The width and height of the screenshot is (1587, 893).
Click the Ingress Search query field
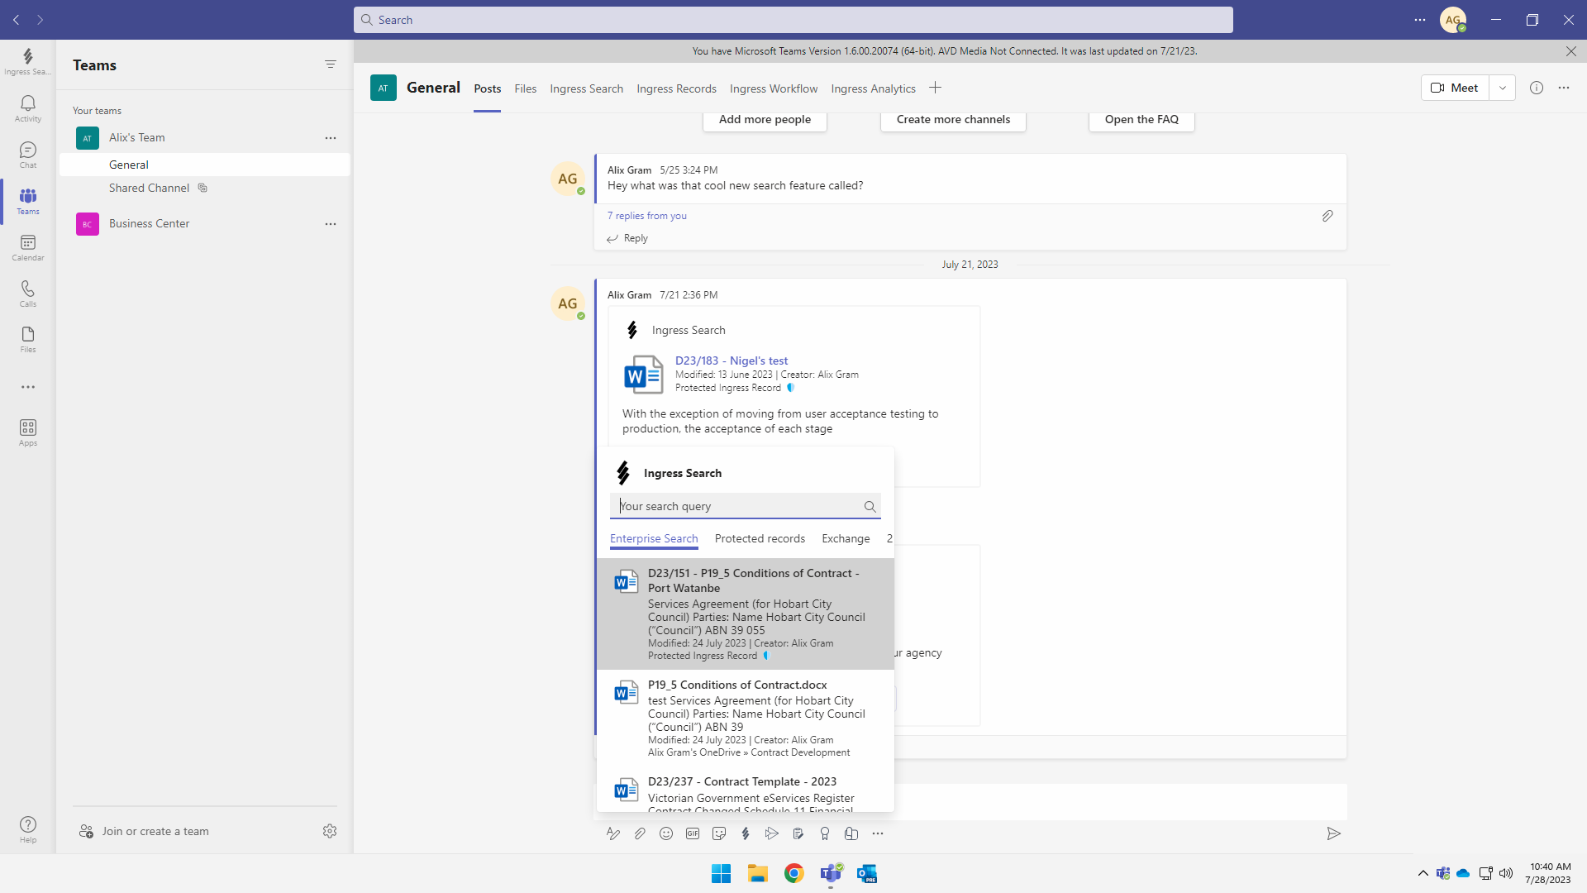click(736, 505)
